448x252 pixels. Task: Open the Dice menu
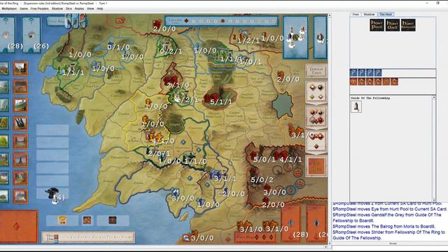click(x=69, y=8)
